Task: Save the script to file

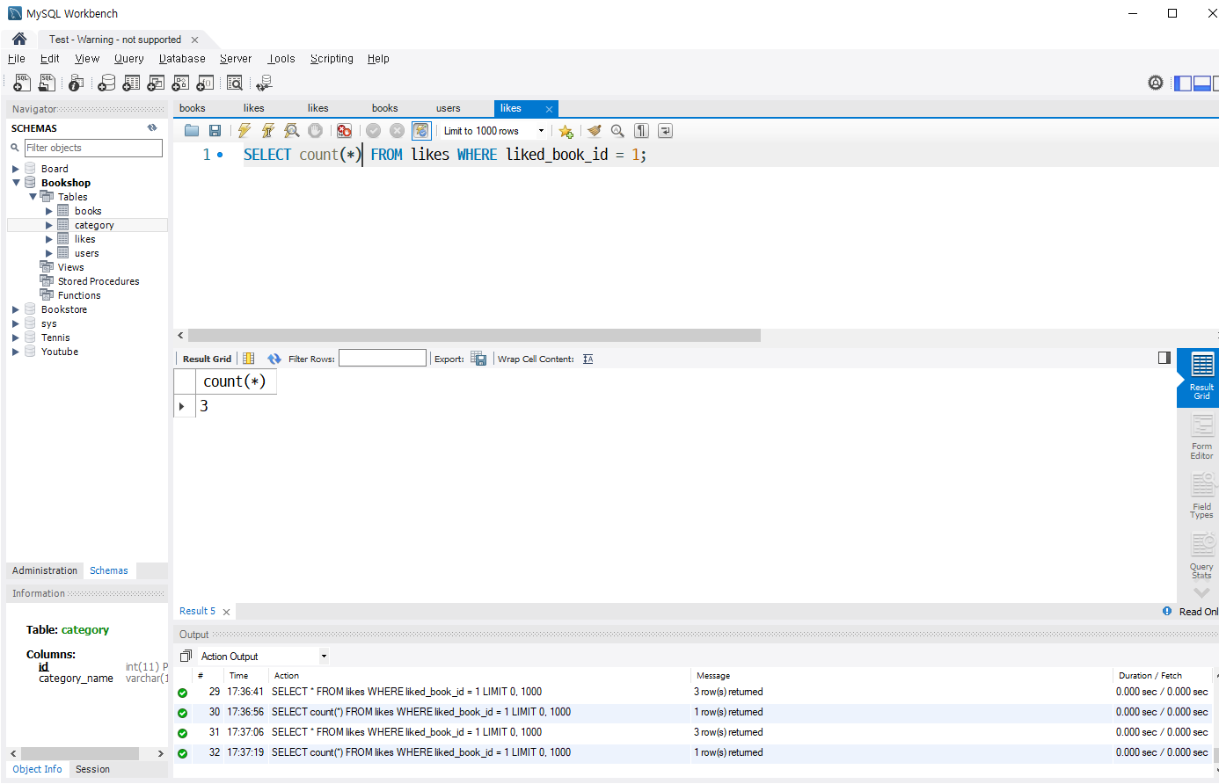Action: pyautogui.click(x=215, y=131)
